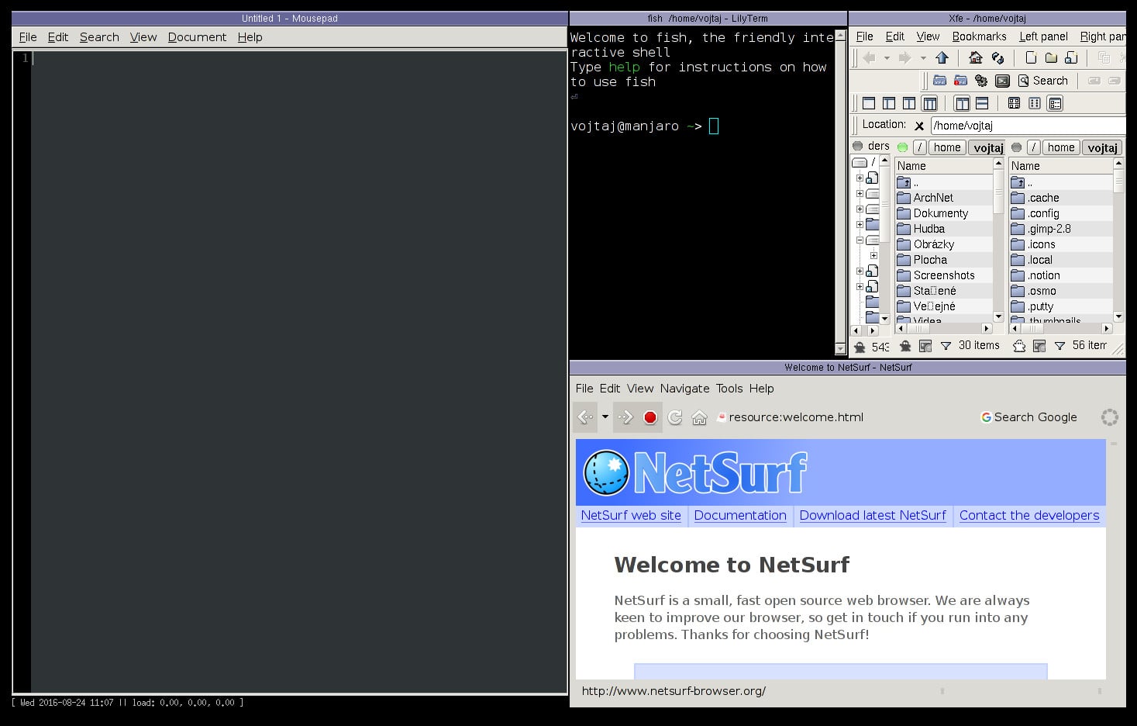Go to parent directory with the Xfe up arrow
This screenshot has width=1137, height=726.
[942, 58]
